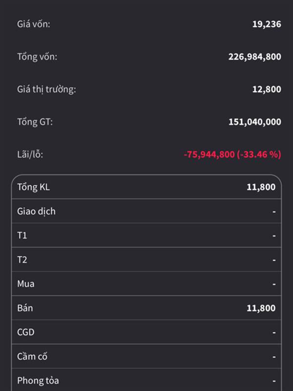Tap the Phong tỏa row
293x391 pixels.
146,380
